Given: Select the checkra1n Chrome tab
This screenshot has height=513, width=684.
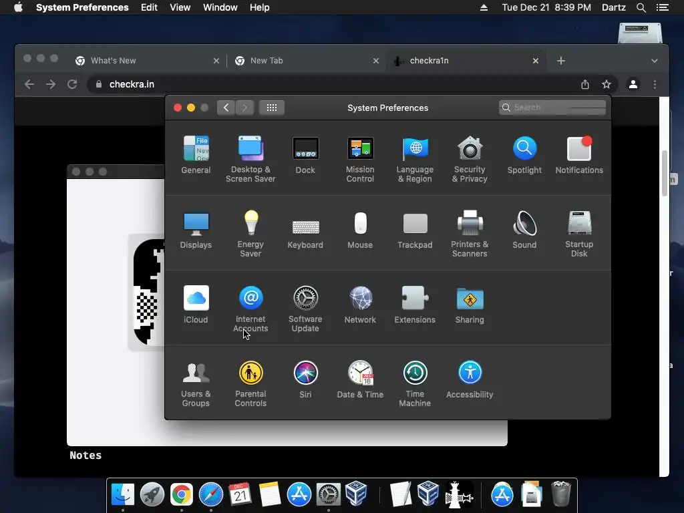Looking at the screenshot, I should pos(466,61).
